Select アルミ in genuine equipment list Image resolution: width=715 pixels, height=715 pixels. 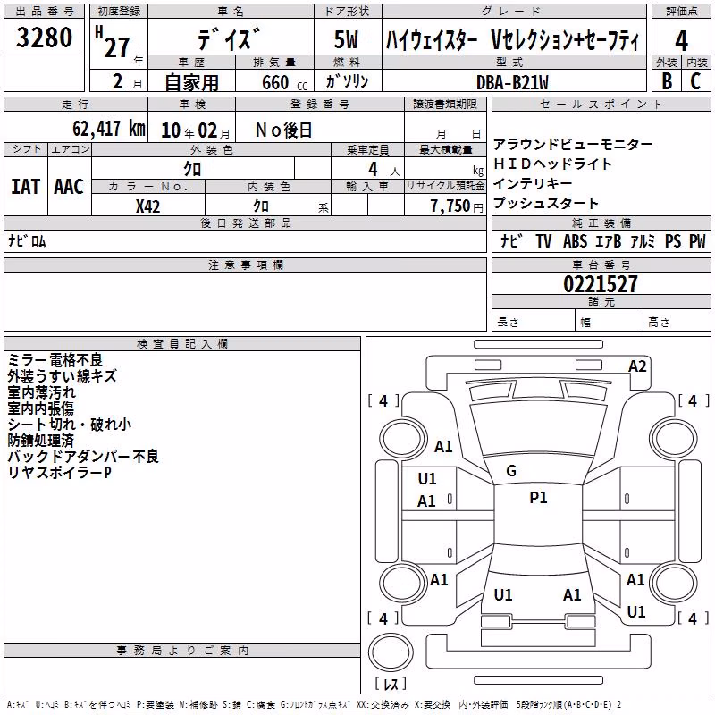[x=643, y=240]
